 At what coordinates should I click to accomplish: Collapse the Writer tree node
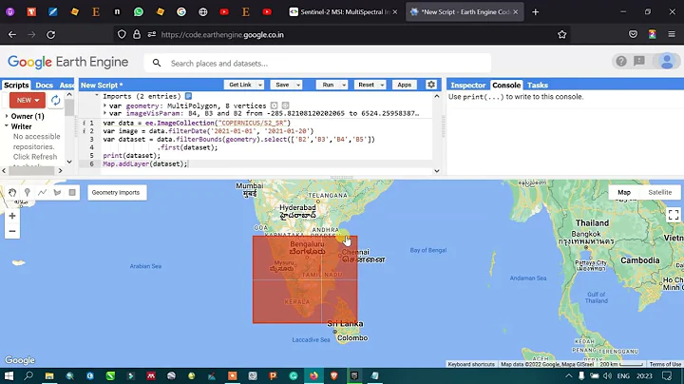[7, 126]
